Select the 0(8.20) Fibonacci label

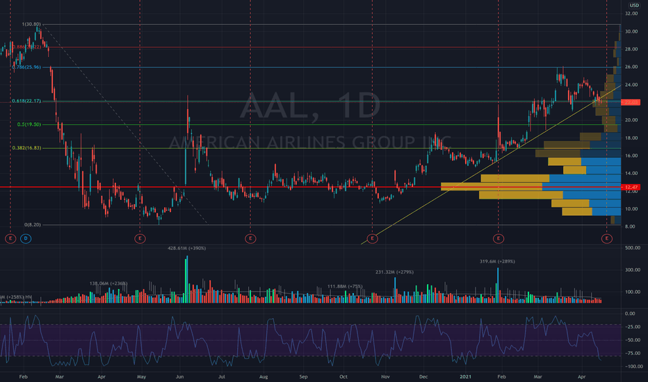[x=33, y=224]
